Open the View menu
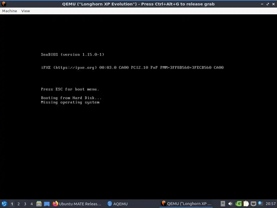277x208 pixels. click(26, 11)
